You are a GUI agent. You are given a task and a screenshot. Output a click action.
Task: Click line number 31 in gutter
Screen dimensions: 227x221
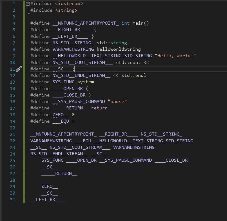[x=13, y=200]
